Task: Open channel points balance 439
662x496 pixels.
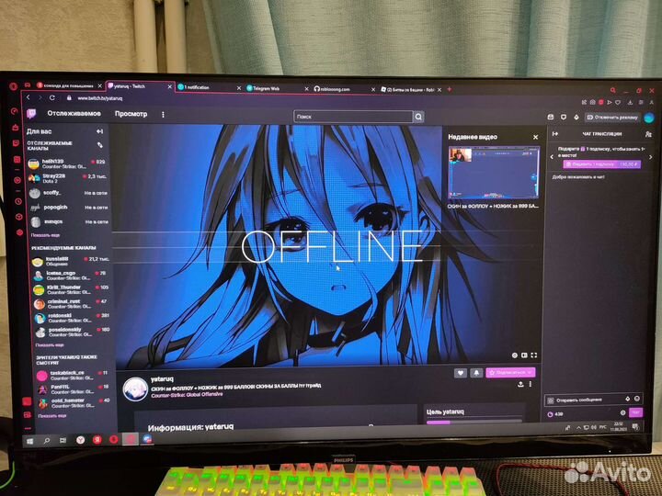Action: click(x=555, y=414)
